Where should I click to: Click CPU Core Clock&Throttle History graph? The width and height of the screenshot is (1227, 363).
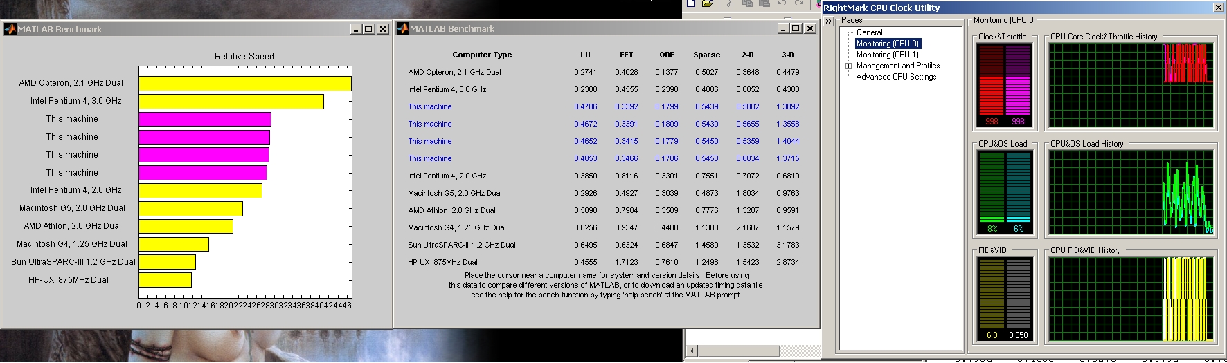tap(1131, 85)
